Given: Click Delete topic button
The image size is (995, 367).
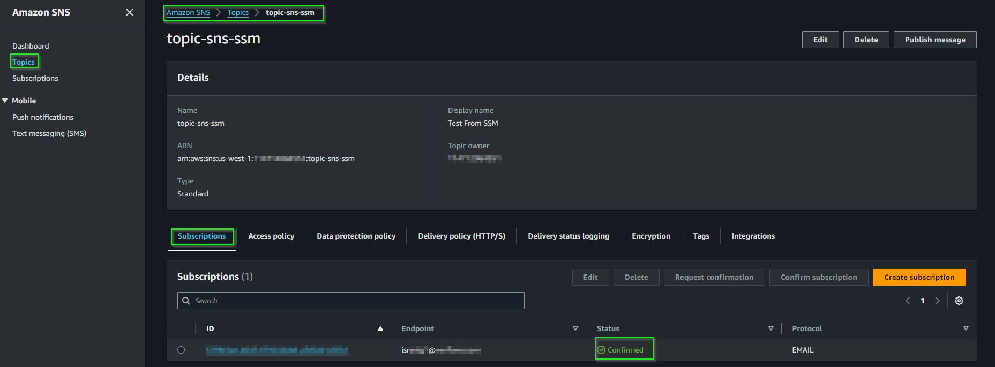Looking at the screenshot, I should coord(866,40).
